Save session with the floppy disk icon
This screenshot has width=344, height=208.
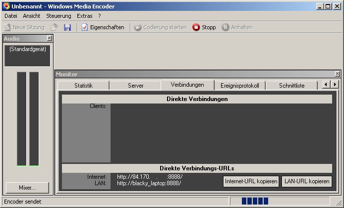click(x=67, y=27)
